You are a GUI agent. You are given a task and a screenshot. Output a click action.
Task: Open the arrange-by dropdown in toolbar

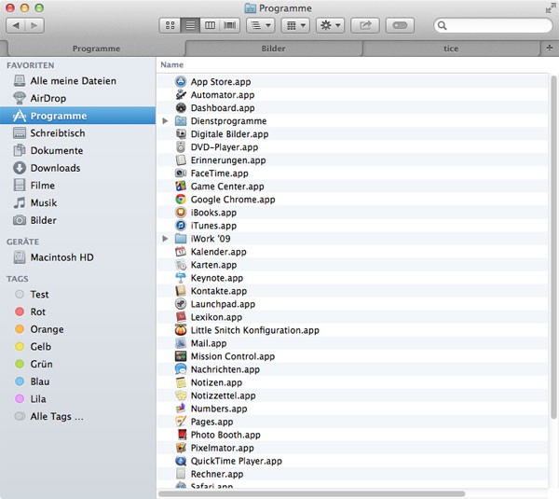click(x=261, y=25)
